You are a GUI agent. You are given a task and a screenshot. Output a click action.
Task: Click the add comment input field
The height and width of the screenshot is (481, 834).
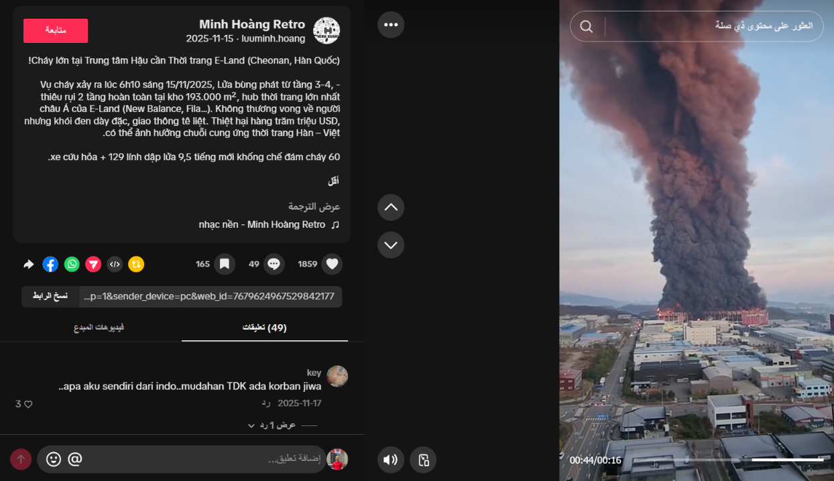182,459
